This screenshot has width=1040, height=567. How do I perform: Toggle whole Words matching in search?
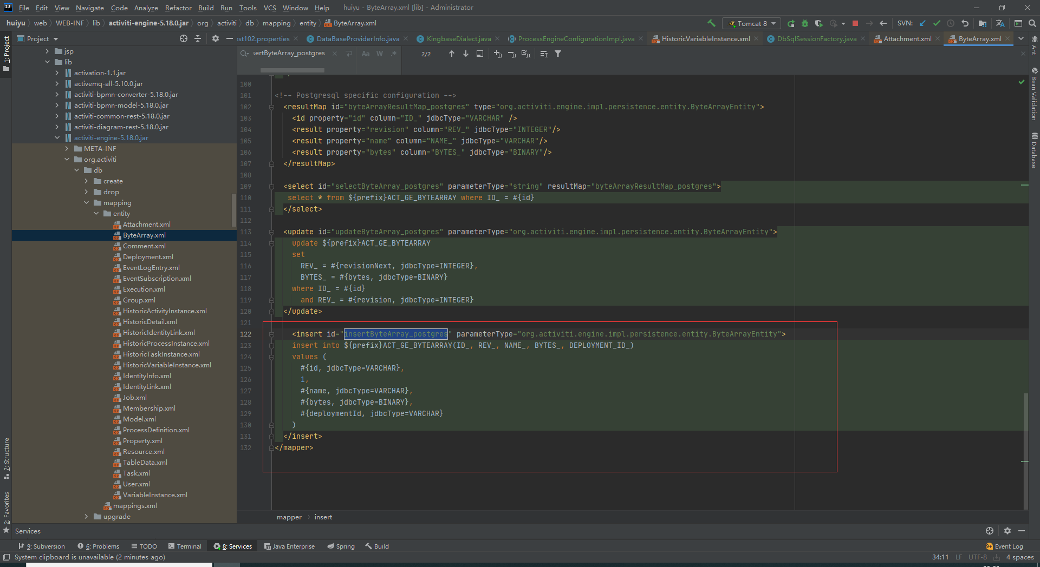[x=380, y=54]
